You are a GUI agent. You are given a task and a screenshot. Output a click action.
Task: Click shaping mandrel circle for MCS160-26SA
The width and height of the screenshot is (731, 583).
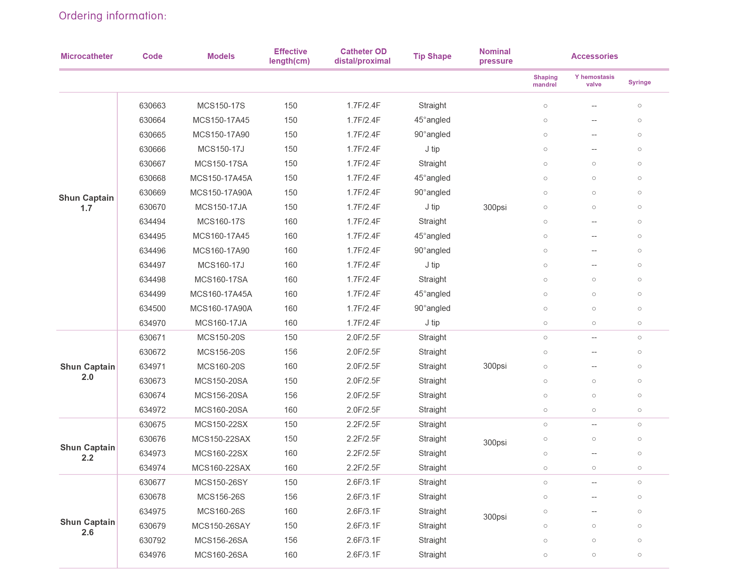click(545, 555)
